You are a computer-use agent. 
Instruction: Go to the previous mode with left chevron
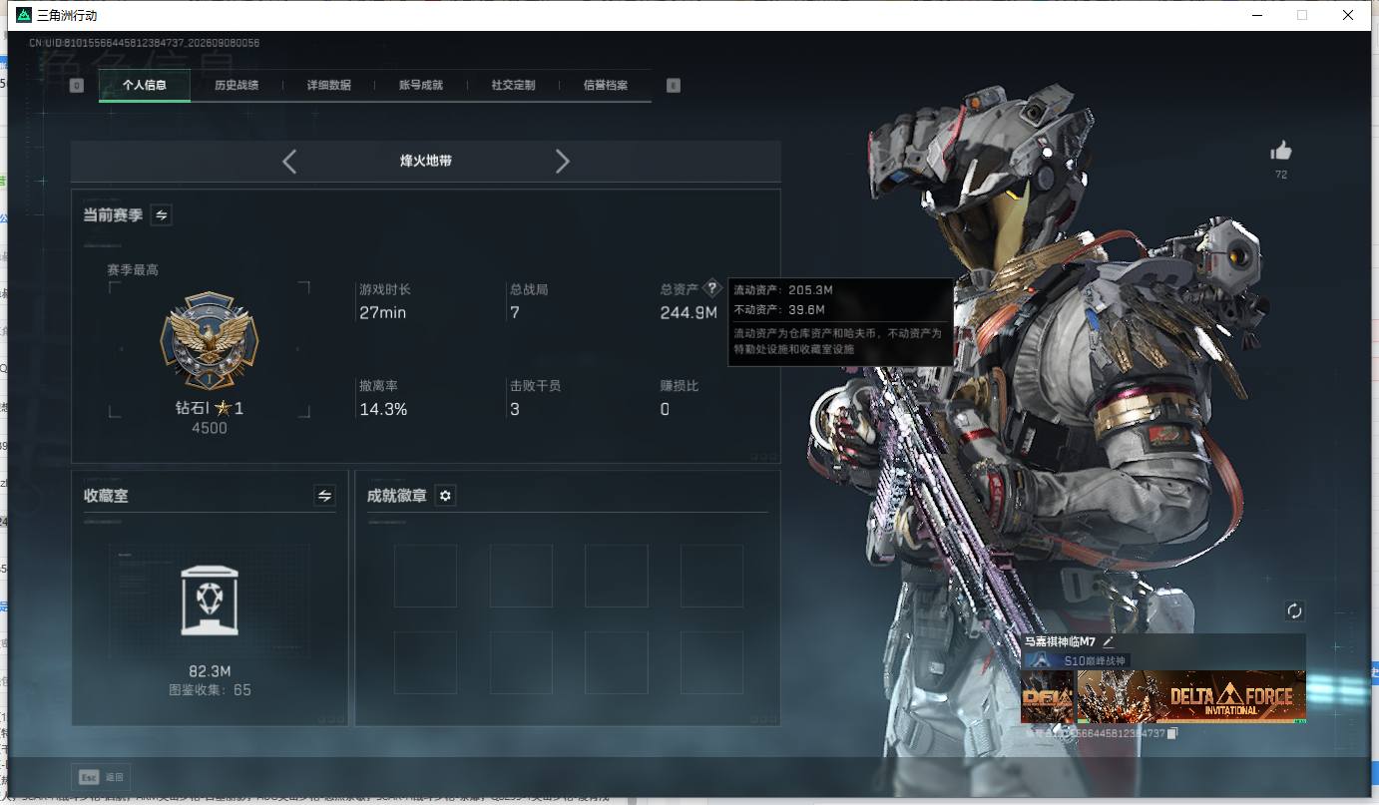tap(289, 162)
